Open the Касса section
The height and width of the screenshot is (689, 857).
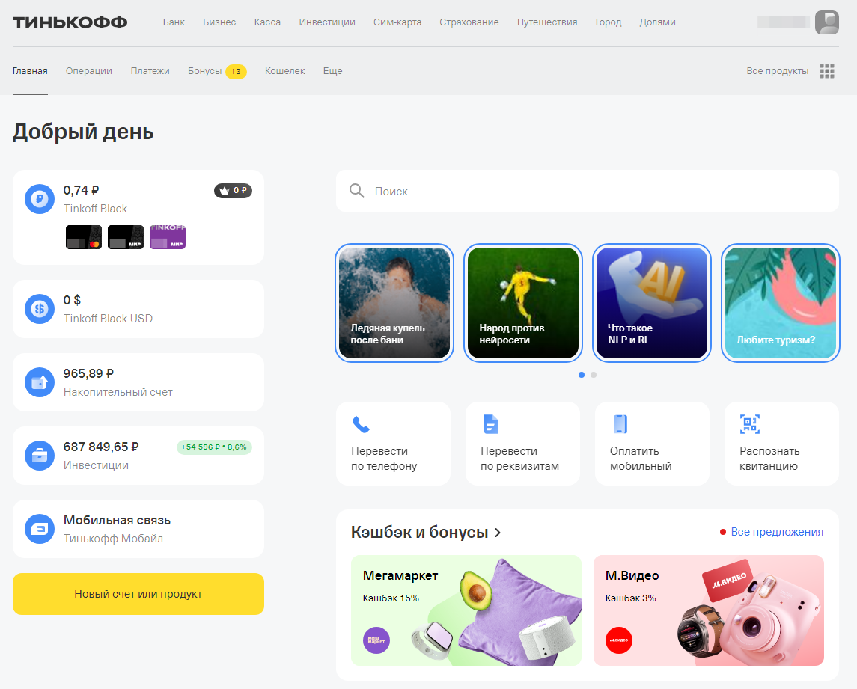coord(267,22)
